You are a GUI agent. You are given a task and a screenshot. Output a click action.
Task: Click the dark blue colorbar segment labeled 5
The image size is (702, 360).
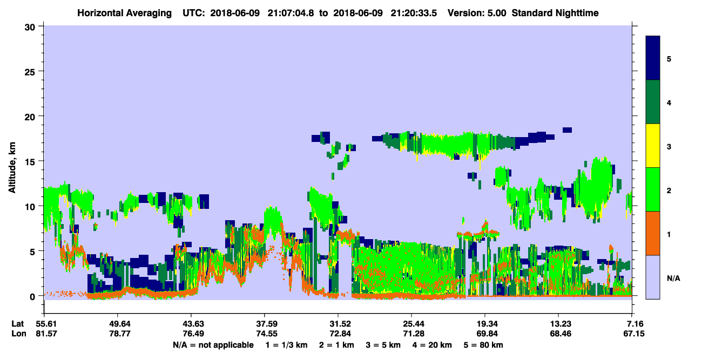click(x=653, y=58)
